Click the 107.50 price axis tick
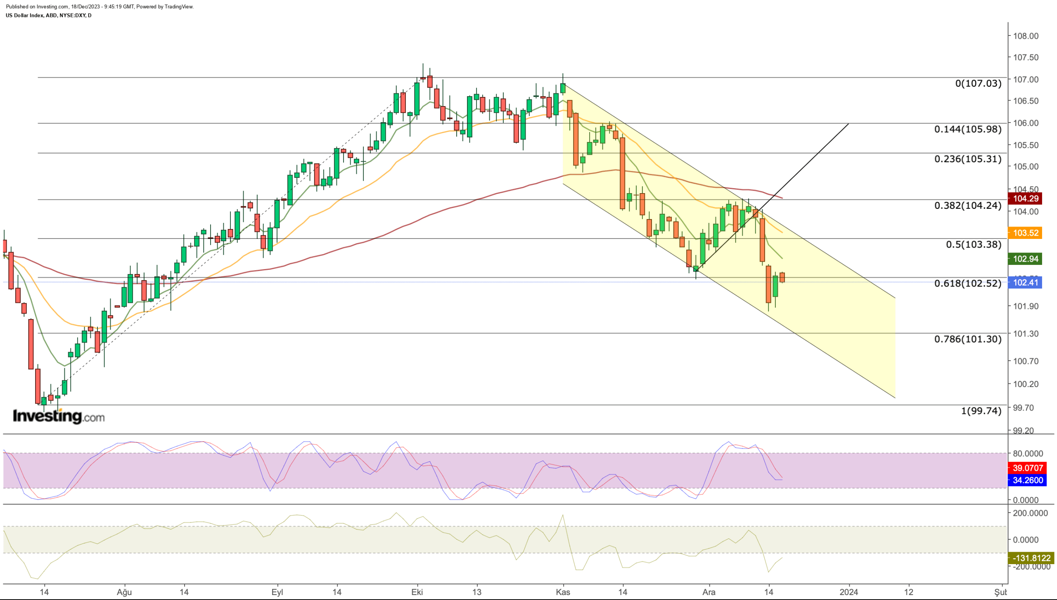The width and height of the screenshot is (1057, 600). 1026,57
